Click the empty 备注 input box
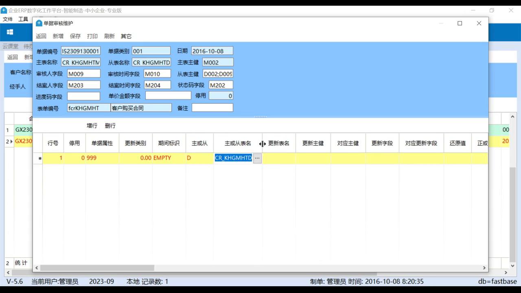This screenshot has height=293, width=521. (212, 107)
